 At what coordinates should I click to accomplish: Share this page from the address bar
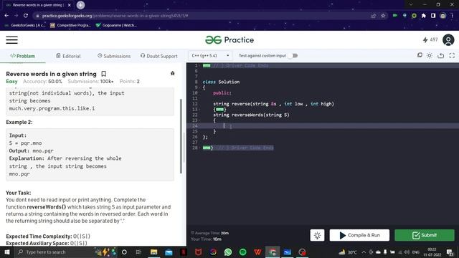tap(373, 16)
